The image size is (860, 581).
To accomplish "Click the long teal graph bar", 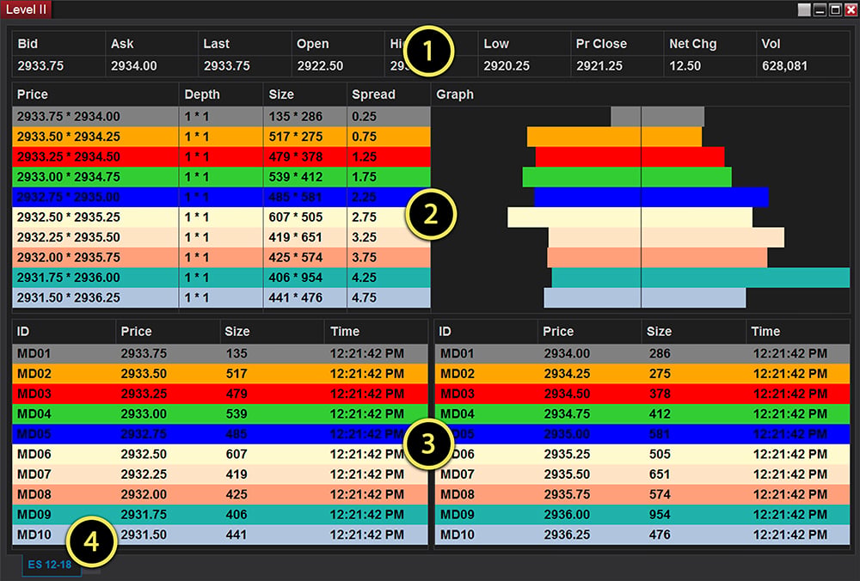I will [701, 278].
